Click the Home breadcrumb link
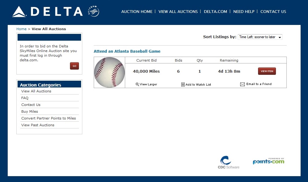 (21, 29)
